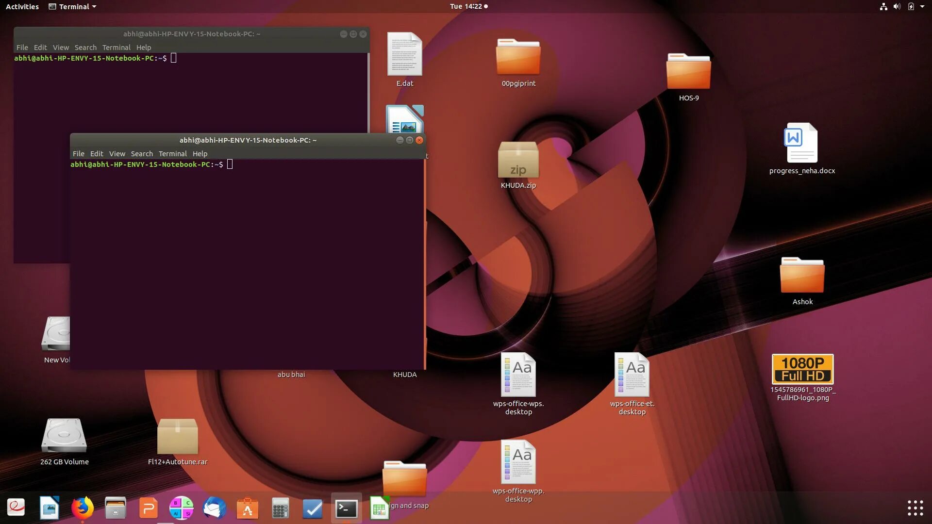Select the KHUDA.zip archive

tap(518, 165)
